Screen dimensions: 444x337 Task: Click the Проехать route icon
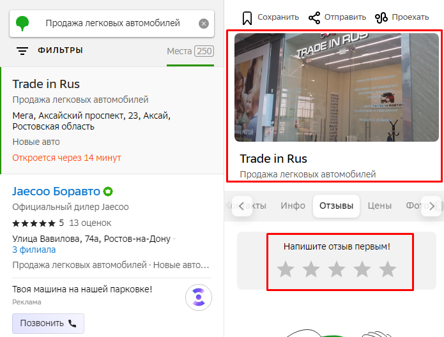(x=381, y=18)
